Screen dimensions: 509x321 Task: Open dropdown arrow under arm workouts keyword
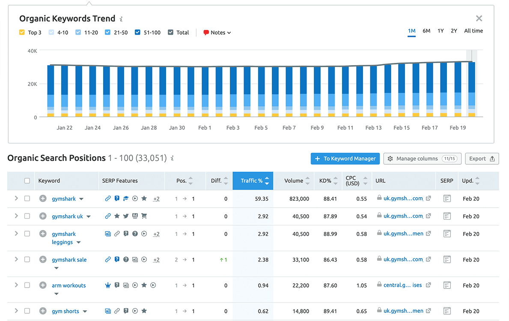pyautogui.click(x=56, y=294)
